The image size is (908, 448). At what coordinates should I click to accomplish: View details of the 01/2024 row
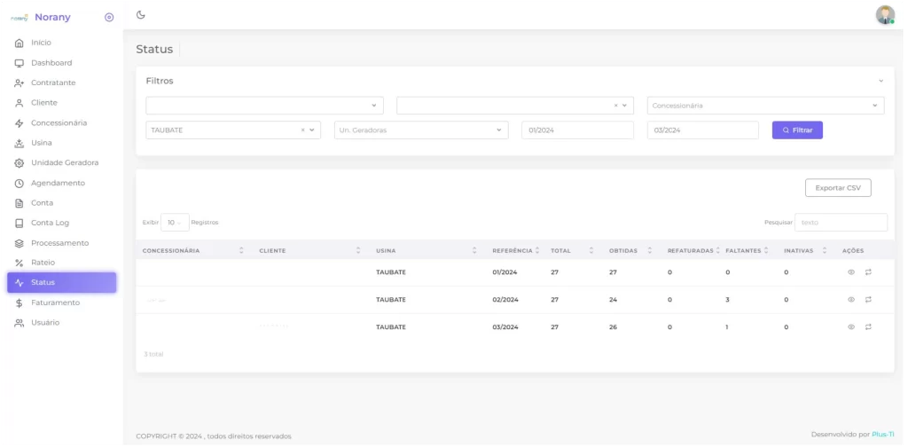(850, 272)
